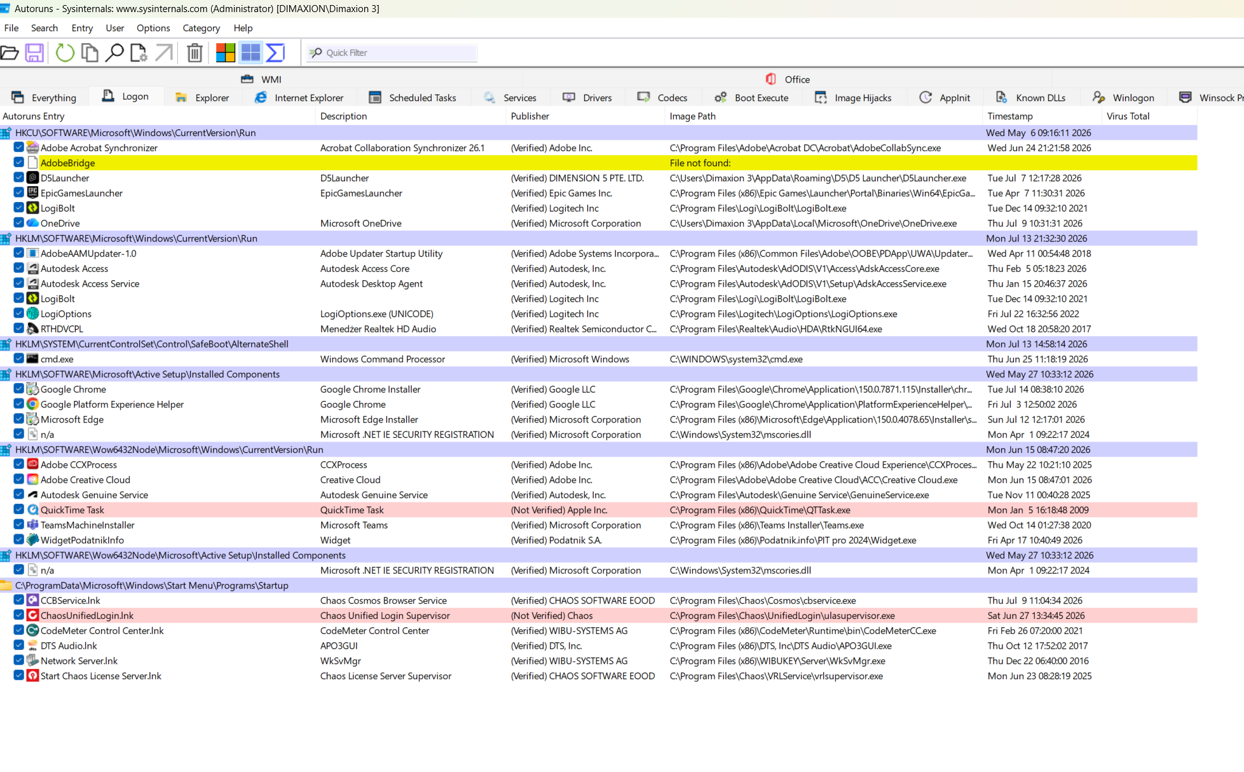
Task: Click the Adobe Creative Cloud entry icon
Action: tap(32, 480)
